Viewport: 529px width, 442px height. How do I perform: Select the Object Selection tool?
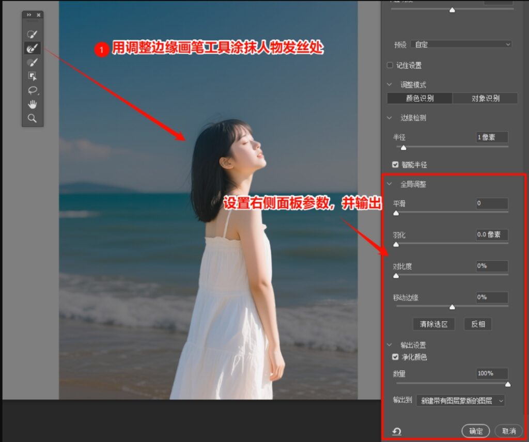(33, 76)
